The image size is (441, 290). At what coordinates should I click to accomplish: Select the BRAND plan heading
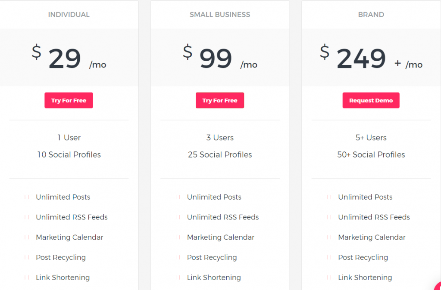371,15
